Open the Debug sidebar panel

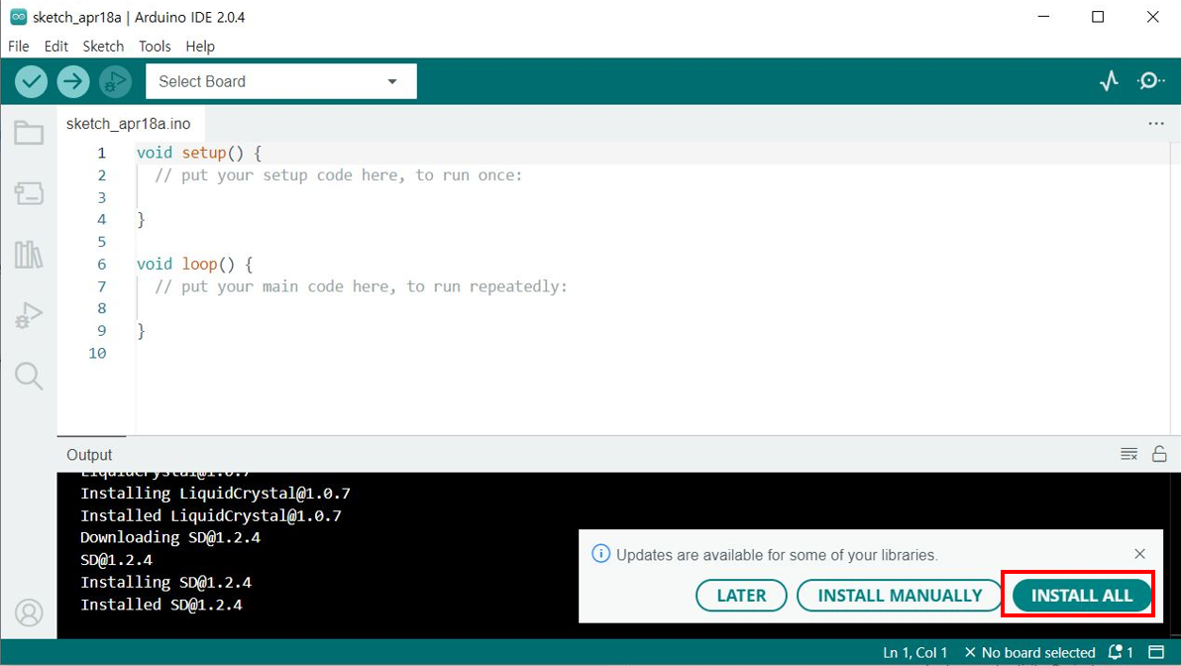(29, 315)
